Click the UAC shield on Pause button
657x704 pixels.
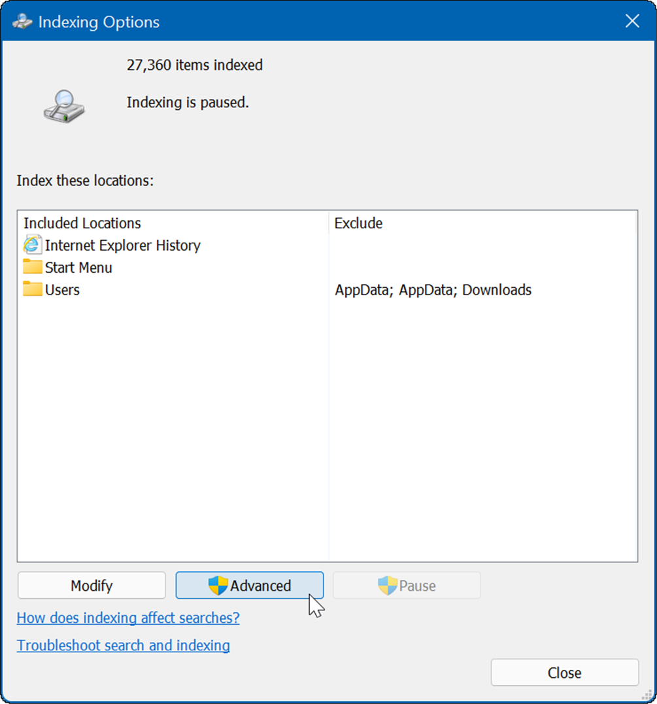[387, 585]
